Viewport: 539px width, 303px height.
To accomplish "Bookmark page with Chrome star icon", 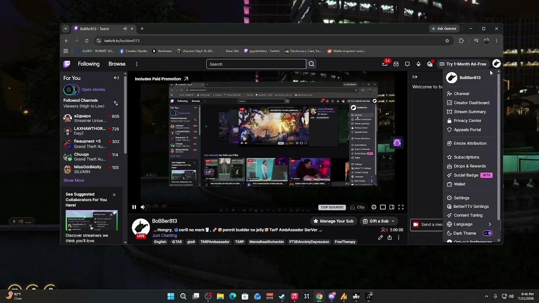I will pyautogui.click(x=447, y=40).
